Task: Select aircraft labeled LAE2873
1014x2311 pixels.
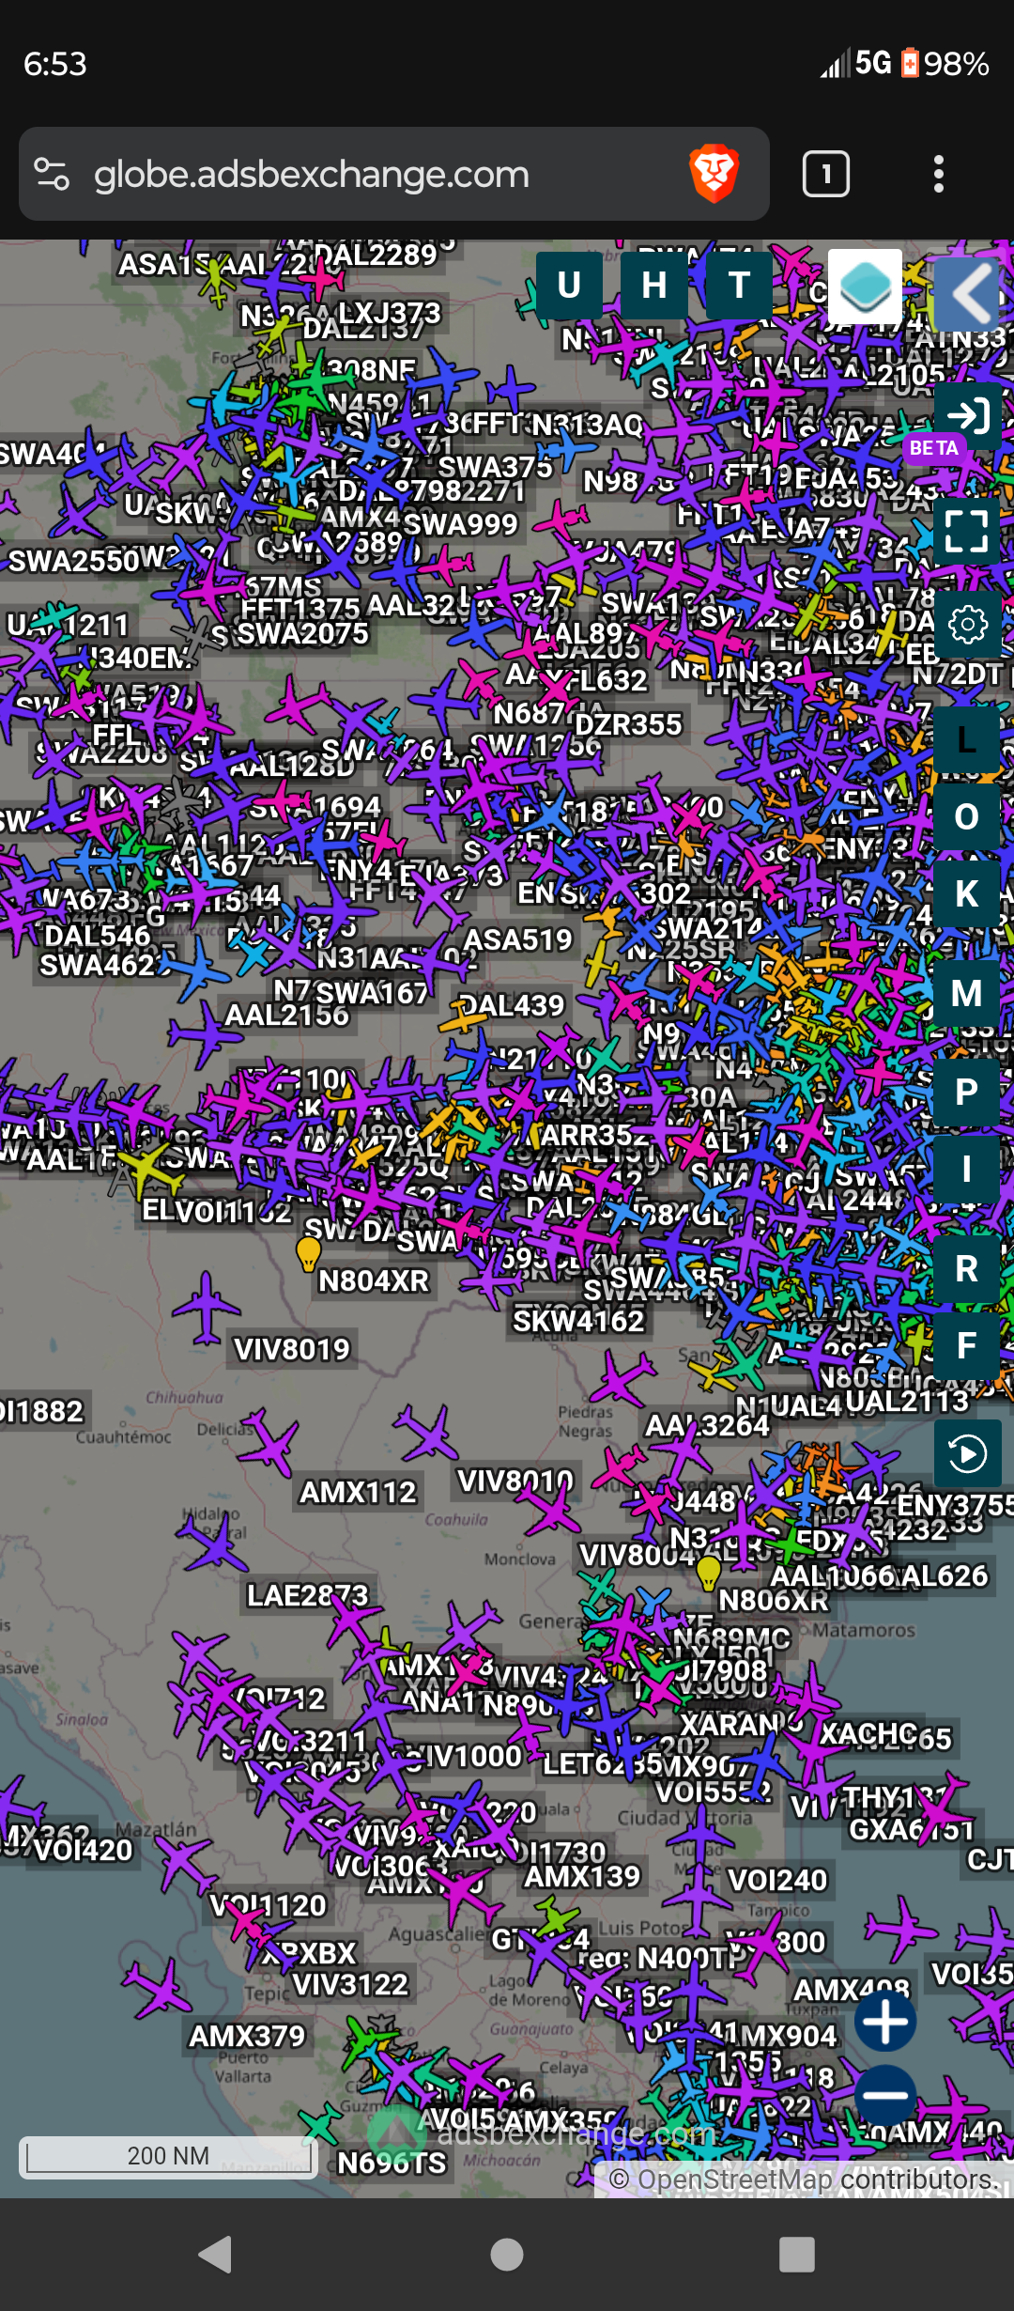Action: tap(307, 1595)
